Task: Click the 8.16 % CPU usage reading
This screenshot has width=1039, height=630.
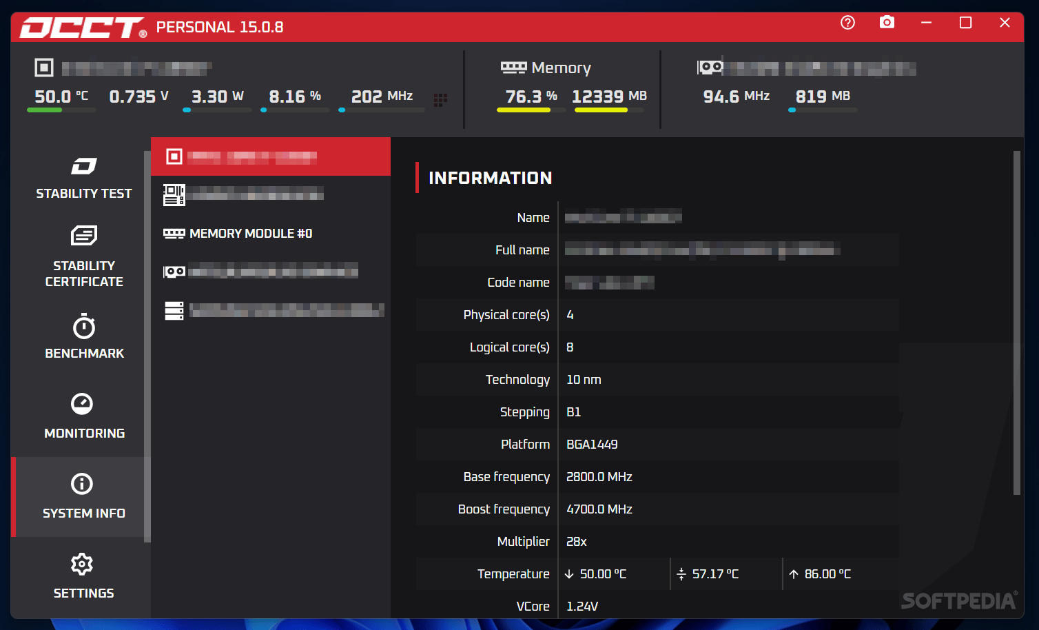Action: click(x=295, y=96)
